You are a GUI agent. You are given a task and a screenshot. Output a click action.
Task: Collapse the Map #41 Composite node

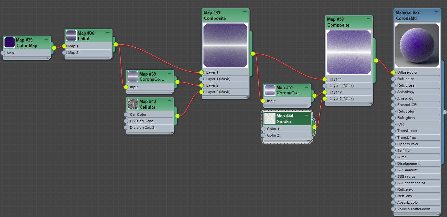(x=245, y=12)
